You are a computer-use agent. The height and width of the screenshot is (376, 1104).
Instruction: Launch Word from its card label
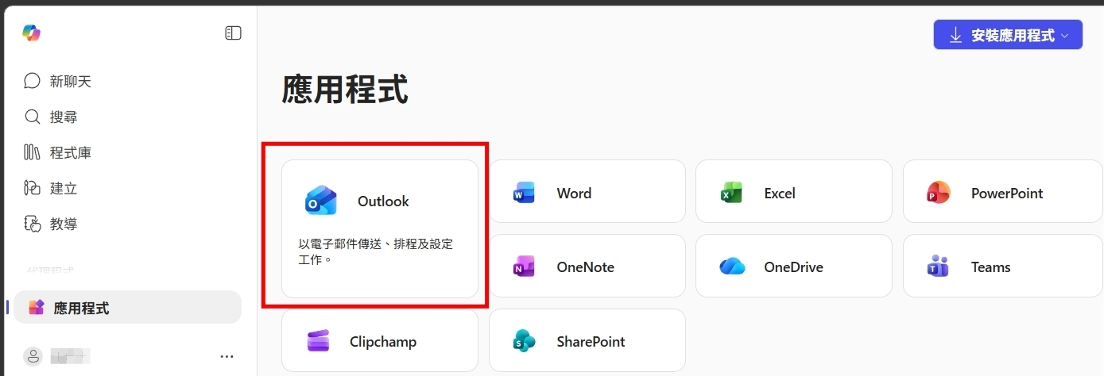tap(574, 193)
